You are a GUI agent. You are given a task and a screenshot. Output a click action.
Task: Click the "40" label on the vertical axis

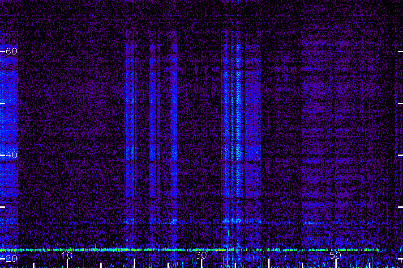coord(11,155)
